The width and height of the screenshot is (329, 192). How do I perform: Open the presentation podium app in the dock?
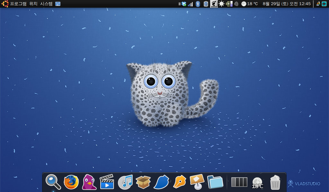pos(197,182)
